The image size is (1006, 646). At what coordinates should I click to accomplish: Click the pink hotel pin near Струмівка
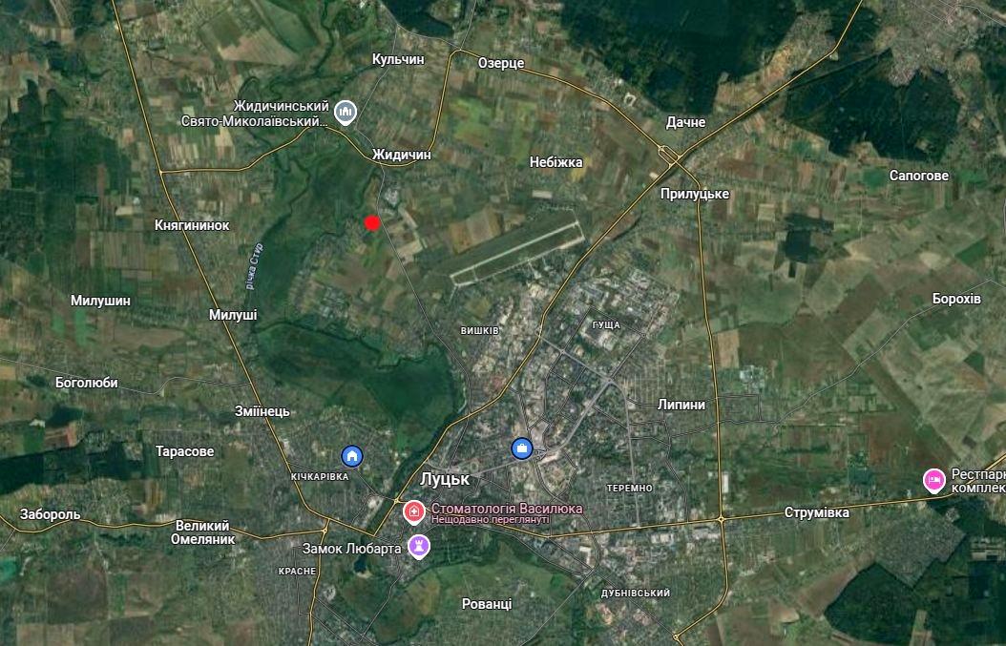click(934, 481)
